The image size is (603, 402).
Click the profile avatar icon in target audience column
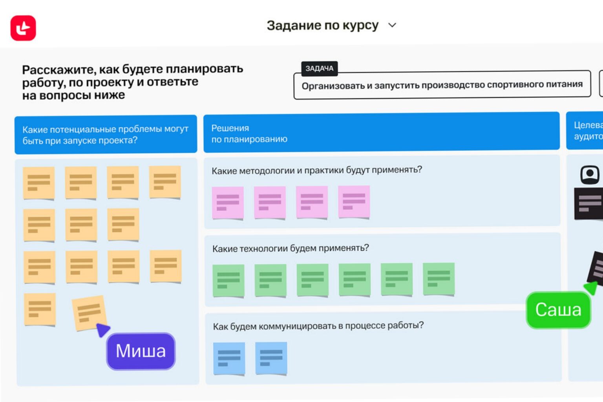pyautogui.click(x=590, y=175)
